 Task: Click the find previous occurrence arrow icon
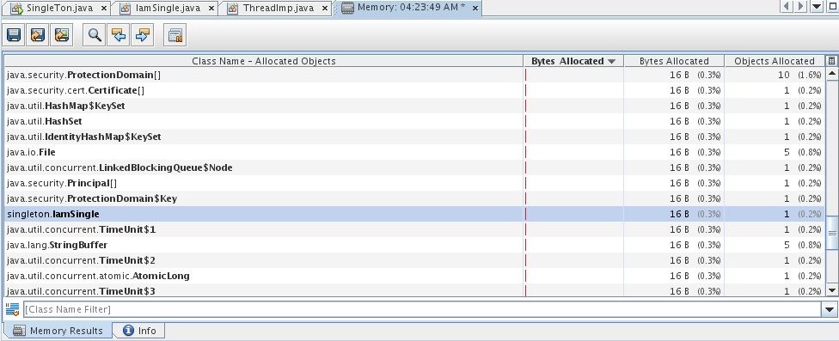click(x=119, y=35)
